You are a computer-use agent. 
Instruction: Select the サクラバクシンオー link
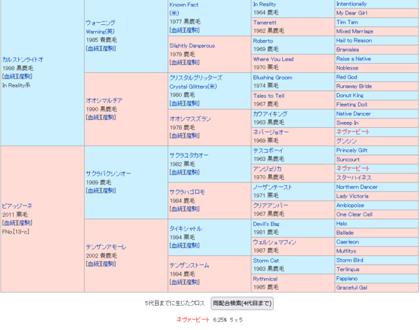[108, 173]
